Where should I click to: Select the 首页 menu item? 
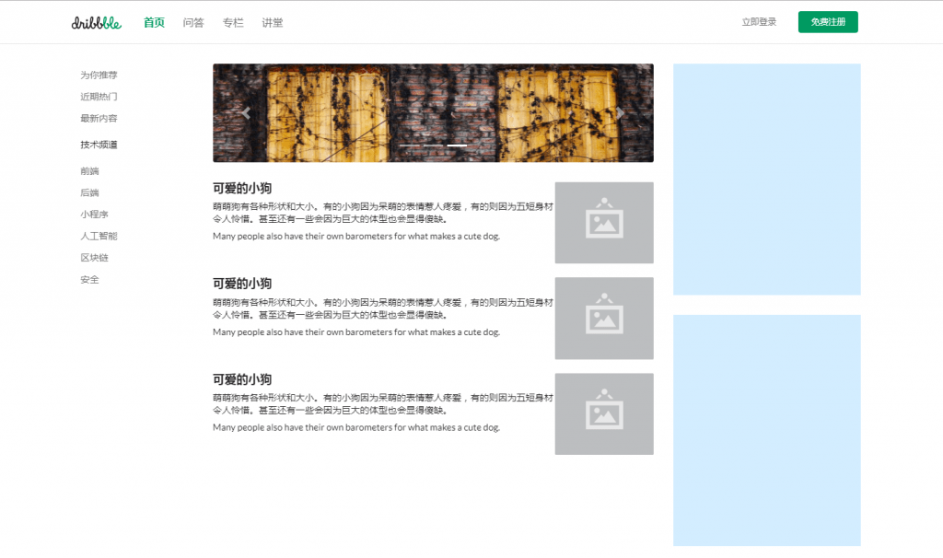click(153, 22)
